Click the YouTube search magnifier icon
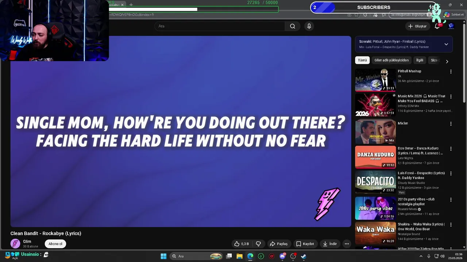 click(x=293, y=26)
